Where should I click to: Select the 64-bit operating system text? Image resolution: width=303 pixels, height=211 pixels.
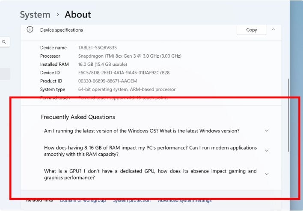click(x=127, y=89)
